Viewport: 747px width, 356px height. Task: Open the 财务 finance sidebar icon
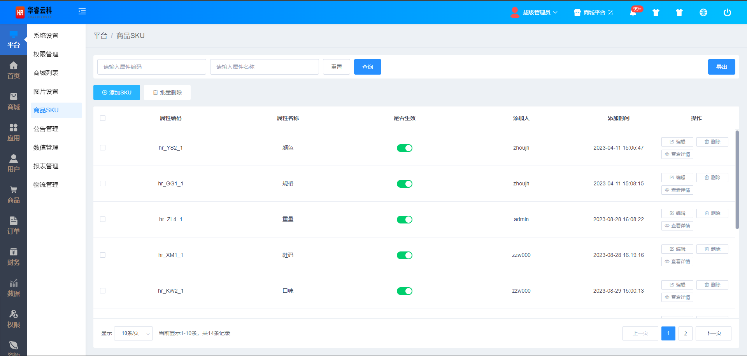(14, 257)
